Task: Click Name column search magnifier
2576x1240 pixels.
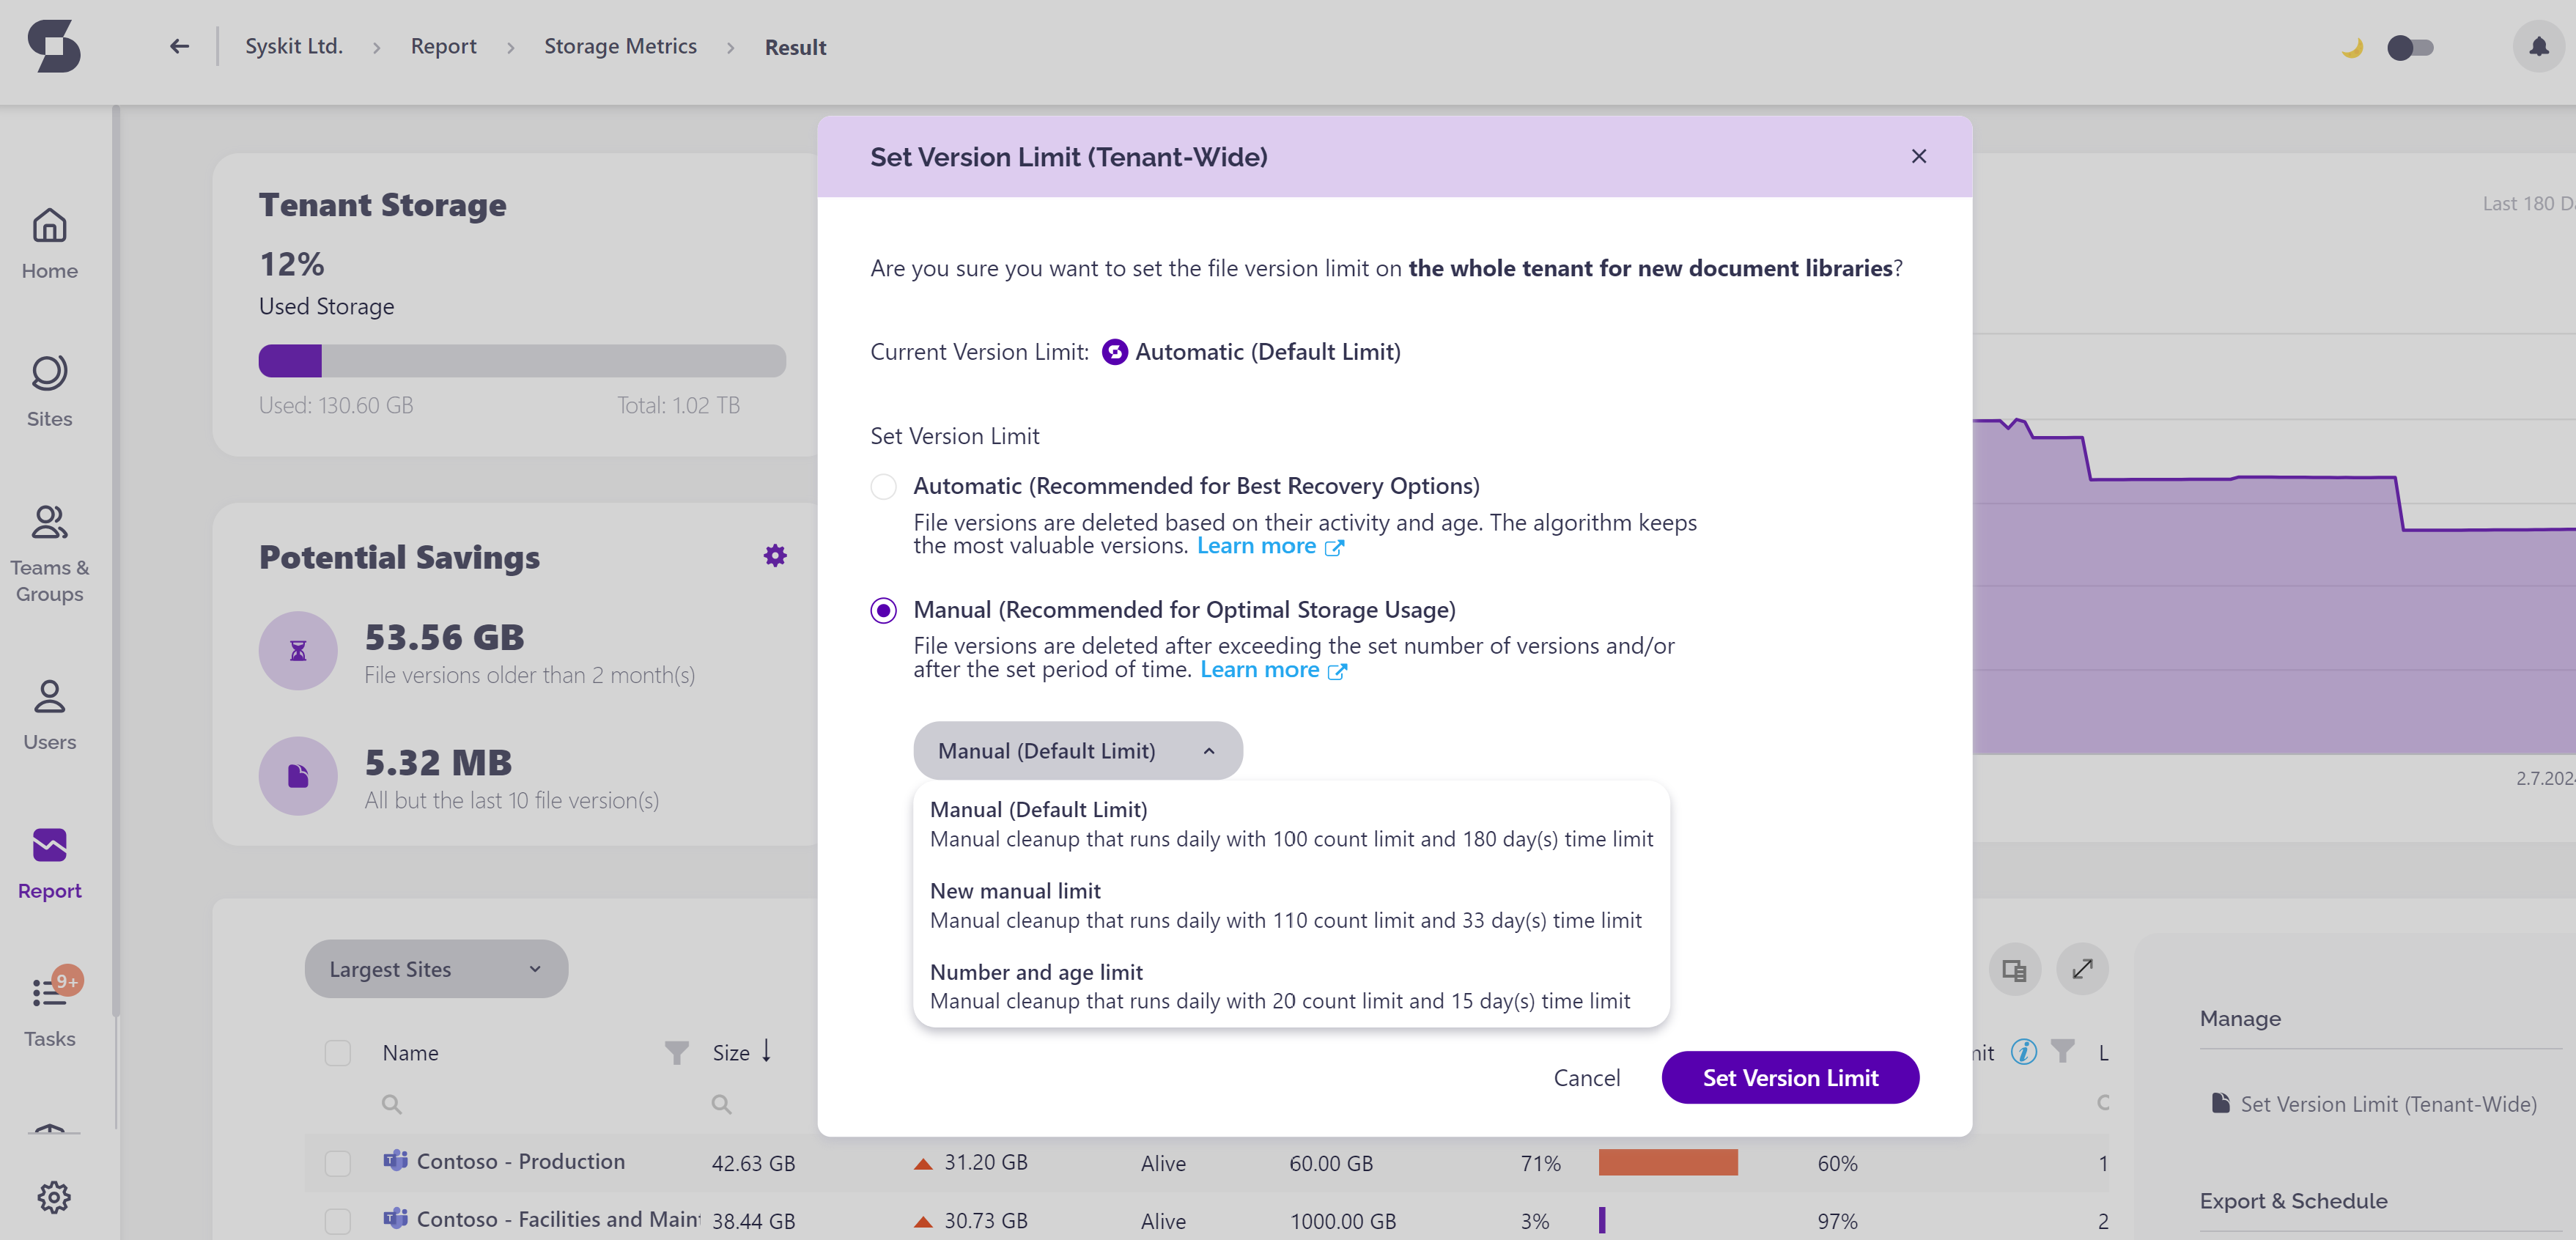Action: coord(392,1104)
